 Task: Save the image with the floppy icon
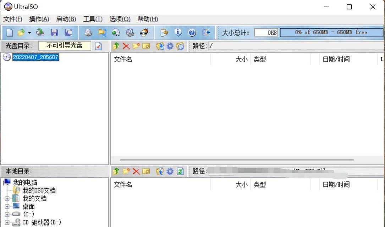pyautogui.click(x=54, y=32)
